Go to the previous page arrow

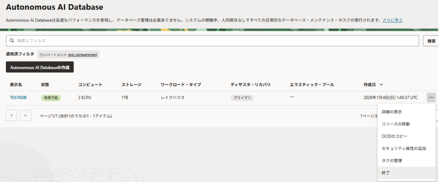pyautogui.click(x=12, y=116)
